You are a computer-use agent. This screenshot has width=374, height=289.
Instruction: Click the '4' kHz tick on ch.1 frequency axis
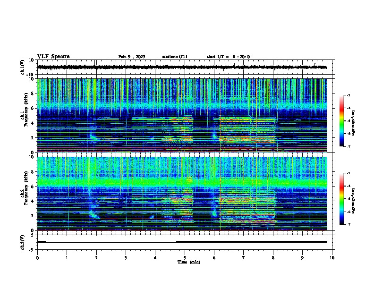33,123
